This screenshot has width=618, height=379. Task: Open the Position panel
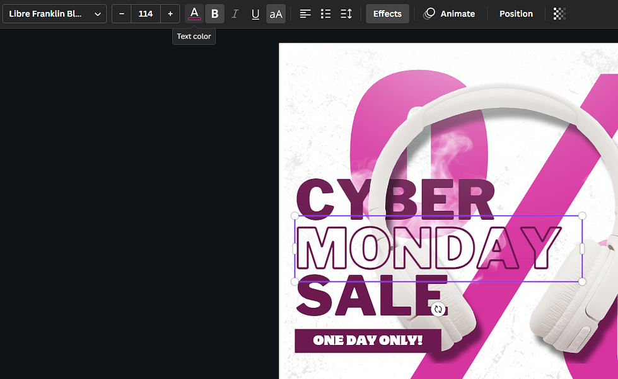(516, 14)
